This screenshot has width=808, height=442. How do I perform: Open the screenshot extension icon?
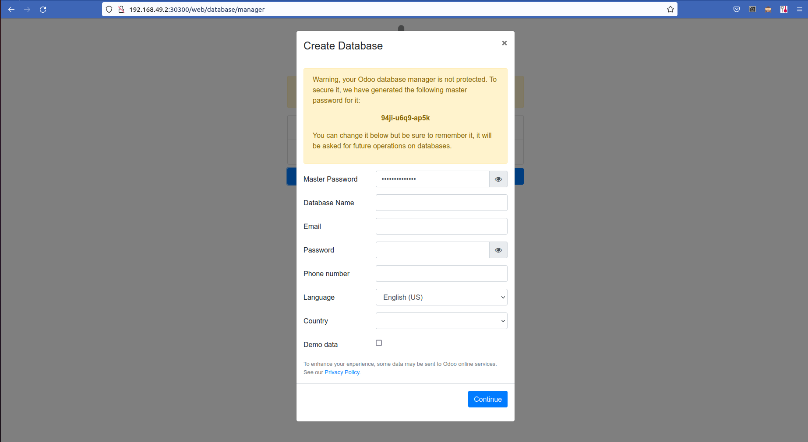(x=752, y=9)
